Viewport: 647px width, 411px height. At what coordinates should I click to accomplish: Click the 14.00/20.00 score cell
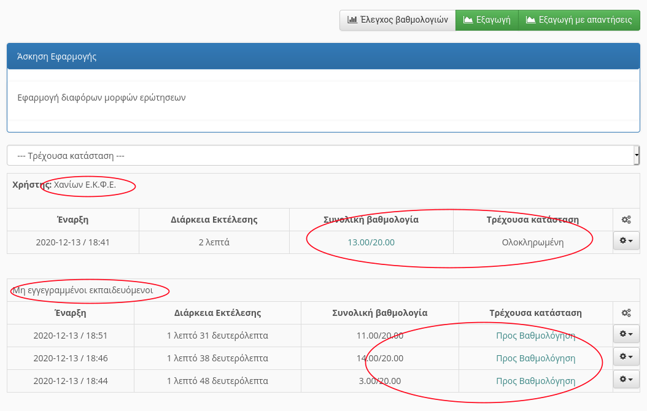point(380,358)
